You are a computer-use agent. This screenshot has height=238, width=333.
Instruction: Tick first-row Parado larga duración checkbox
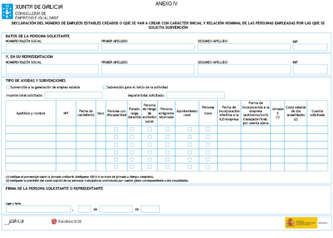[x=132, y=130]
